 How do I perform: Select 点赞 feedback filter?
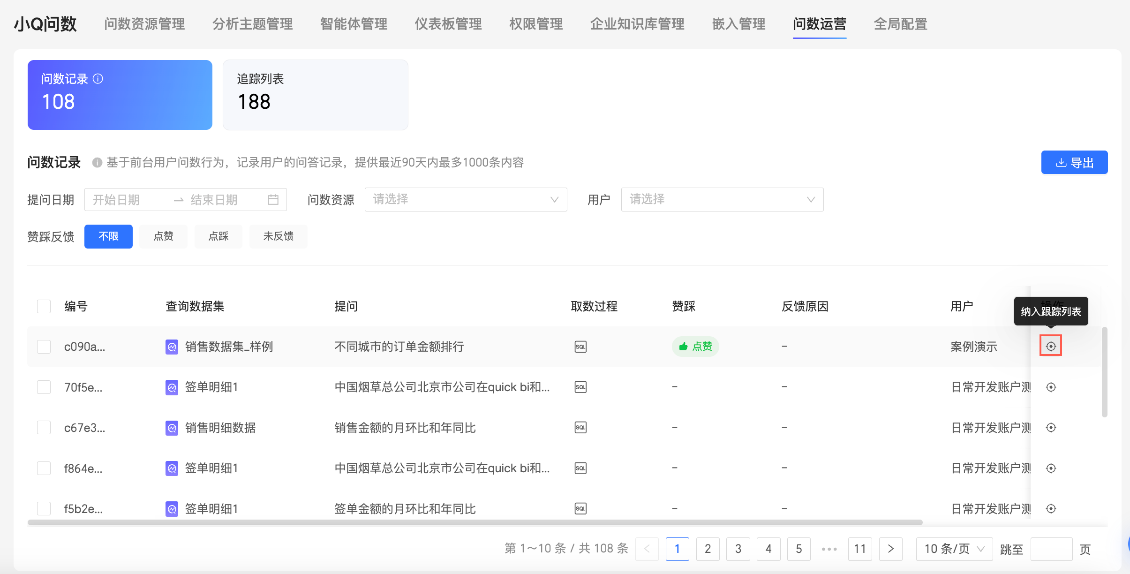click(163, 236)
